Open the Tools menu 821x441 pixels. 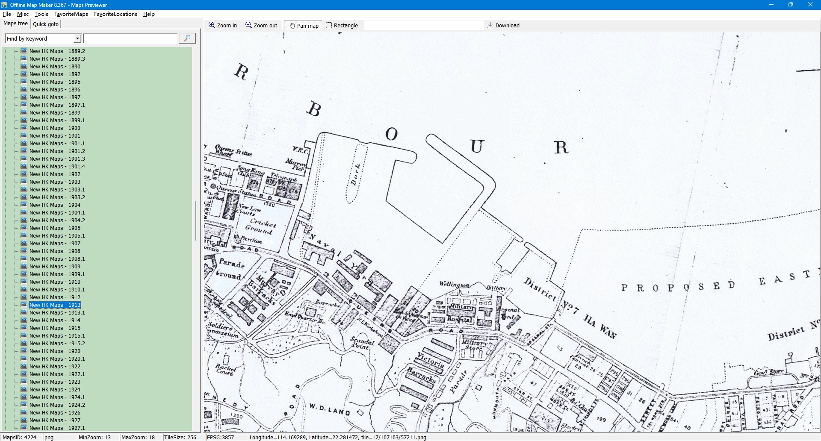[x=41, y=14]
